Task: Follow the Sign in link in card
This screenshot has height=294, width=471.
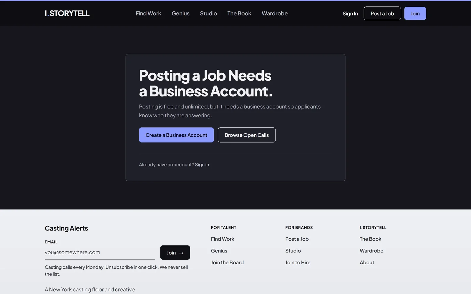Action: coord(202,165)
